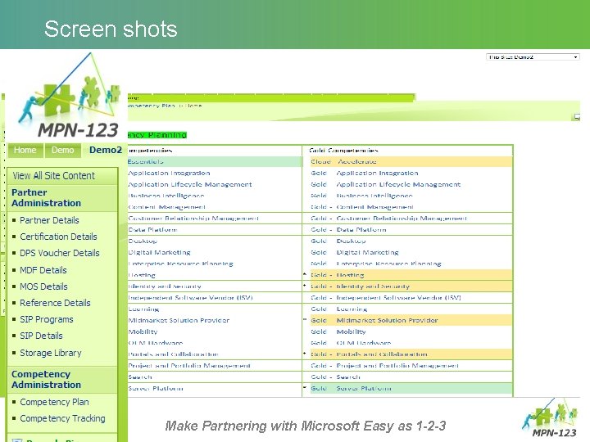Select Application Lifecycle Management in left list
The image size is (590, 442).
(190, 184)
